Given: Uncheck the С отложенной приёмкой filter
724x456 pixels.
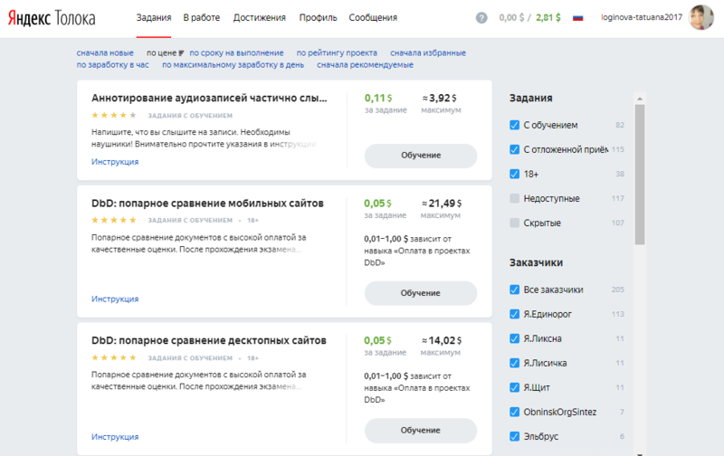Looking at the screenshot, I should (514, 149).
